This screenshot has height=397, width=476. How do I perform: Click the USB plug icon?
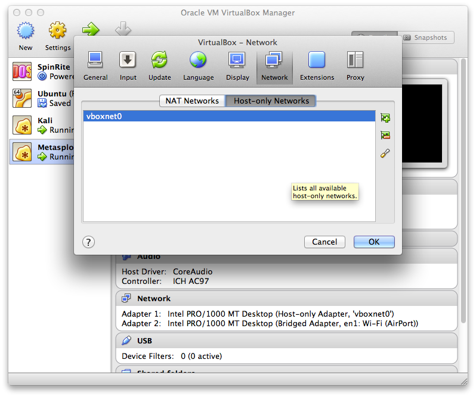126,340
